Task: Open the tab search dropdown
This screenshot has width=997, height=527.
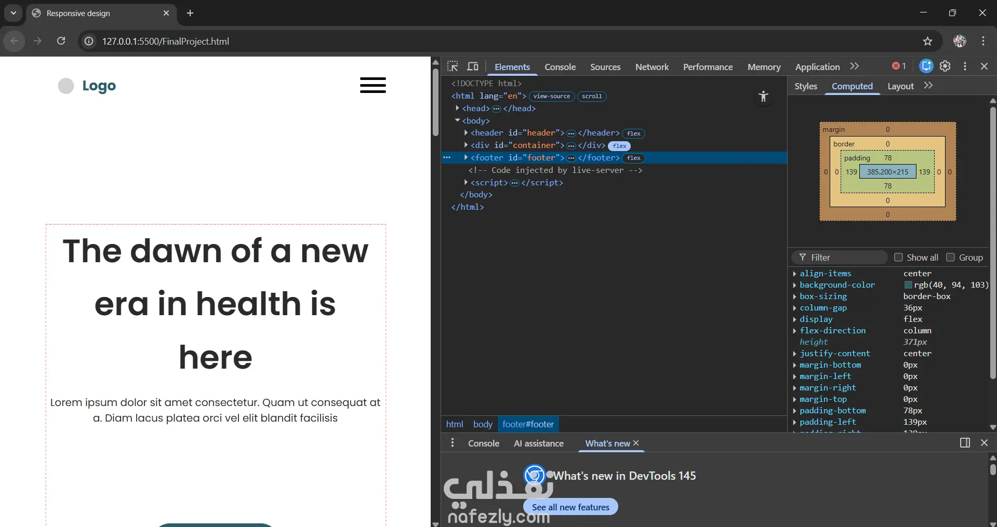Action: click(14, 13)
